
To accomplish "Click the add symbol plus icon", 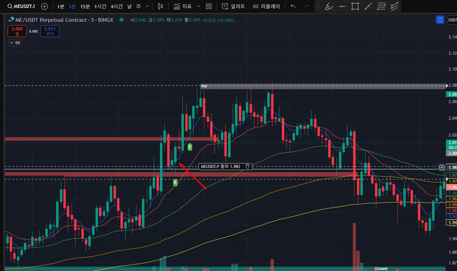I will coord(45,6).
